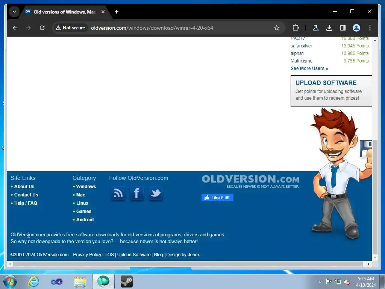Launch Internet Explorer from taskbar
Viewport: 385px width, 289px height.
(33, 281)
